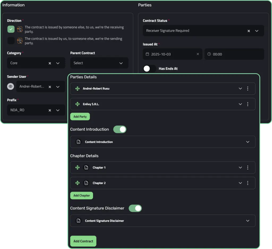
Task: Submit with the Add Contract button
Action: (x=83, y=241)
